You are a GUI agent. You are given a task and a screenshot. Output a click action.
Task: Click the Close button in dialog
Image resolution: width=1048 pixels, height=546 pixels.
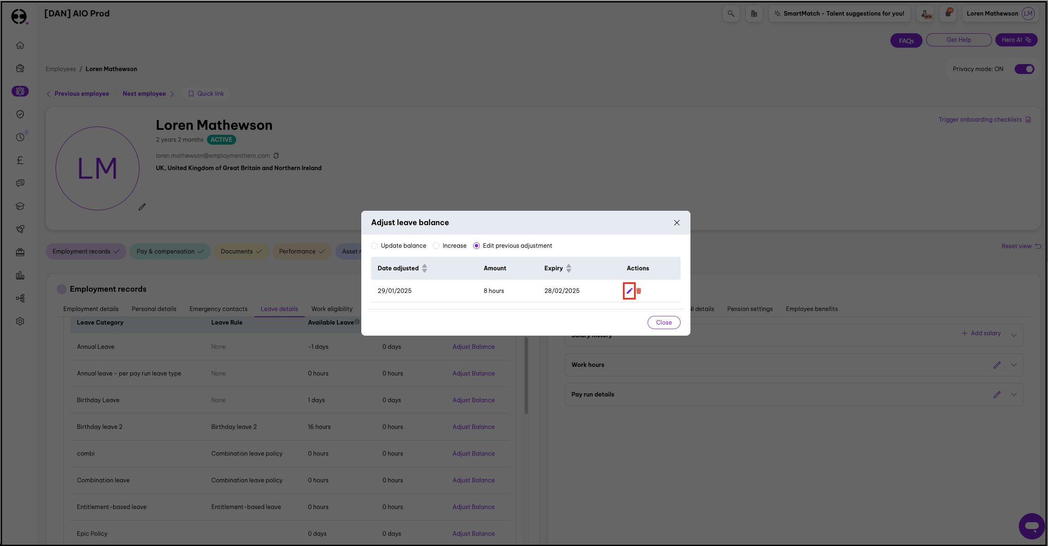point(664,323)
